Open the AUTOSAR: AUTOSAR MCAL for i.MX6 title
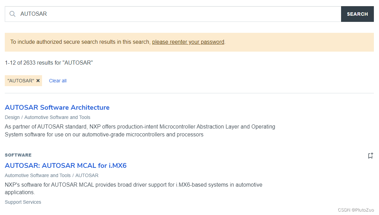 tap(66, 165)
